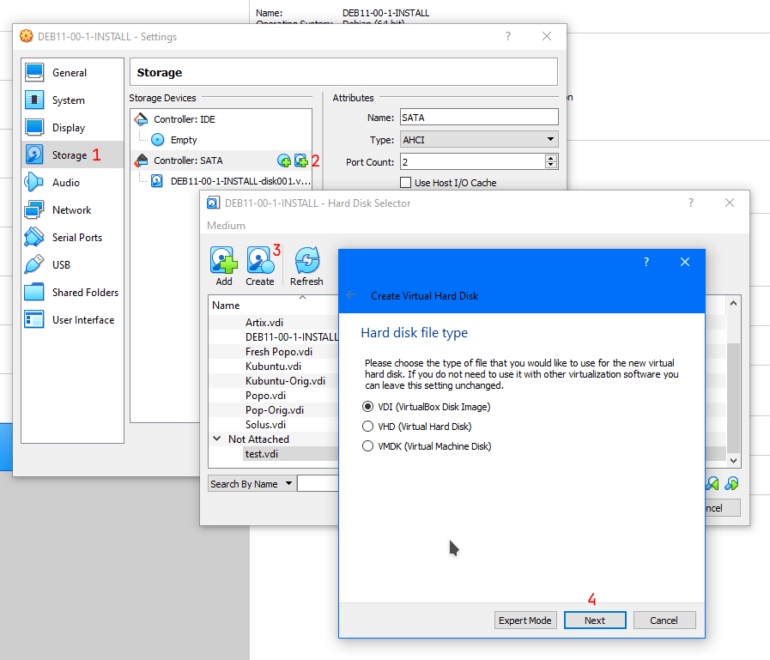
Task: Click scrollbar up arrow in Hard Disk Selector list
Action: (733, 303)
